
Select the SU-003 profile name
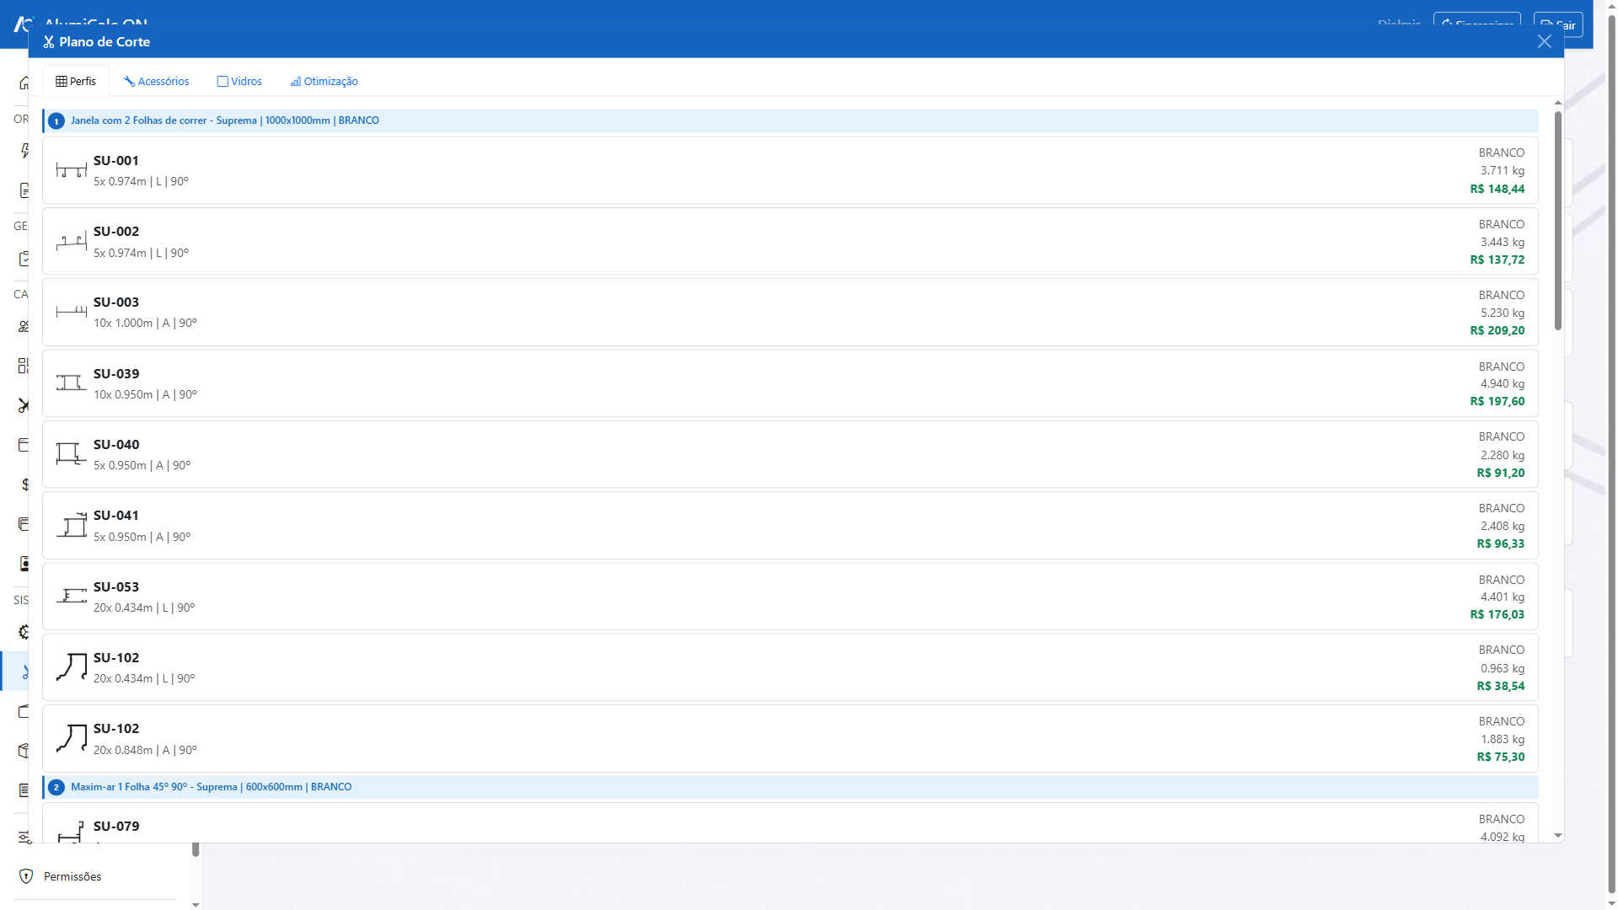click(x=116, y=302)
